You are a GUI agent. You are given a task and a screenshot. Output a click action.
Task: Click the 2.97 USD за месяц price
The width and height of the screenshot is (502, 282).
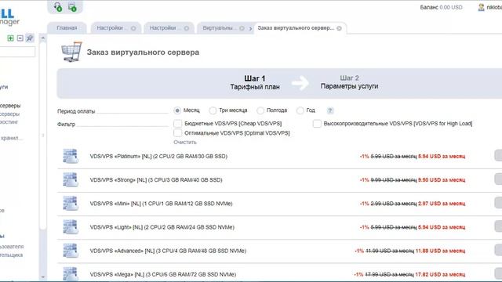(x=442, y=204)
